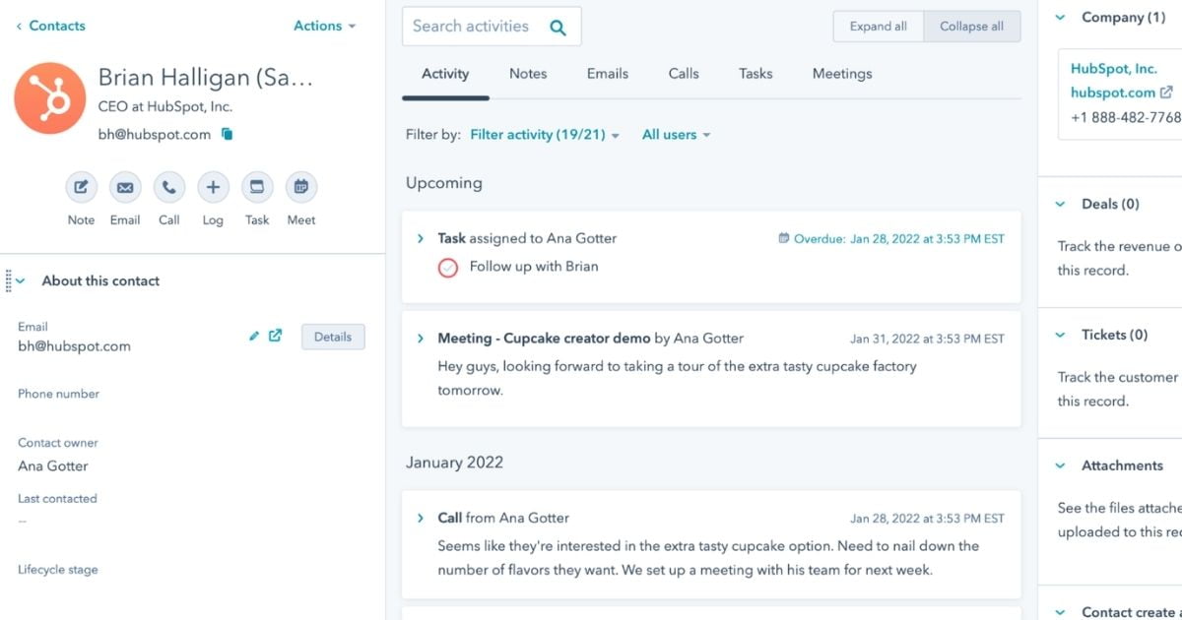Click the Expand all button

(x=879, y=27)
